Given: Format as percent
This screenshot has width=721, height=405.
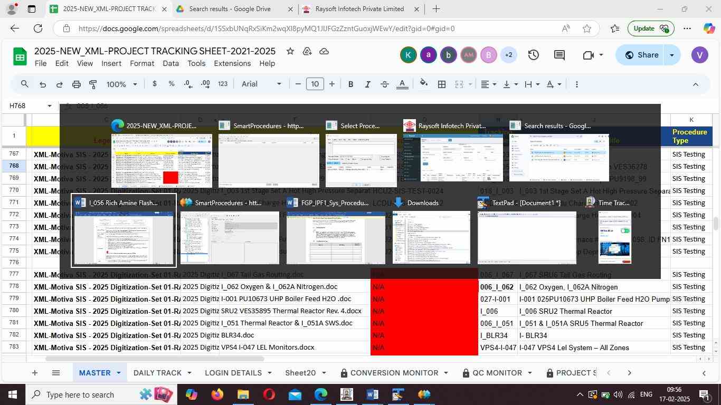Looking at the screenshot, I should 171,84.
